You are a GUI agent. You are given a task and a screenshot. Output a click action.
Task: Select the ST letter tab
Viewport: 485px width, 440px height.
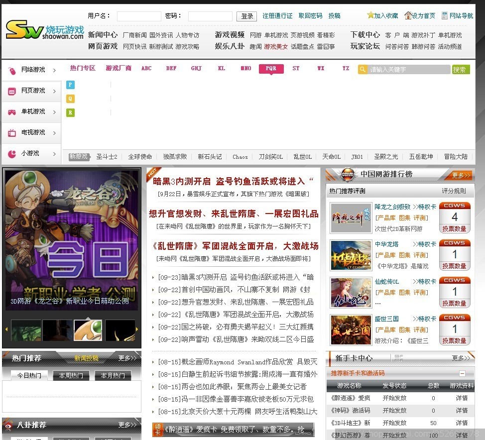point(296,68)
